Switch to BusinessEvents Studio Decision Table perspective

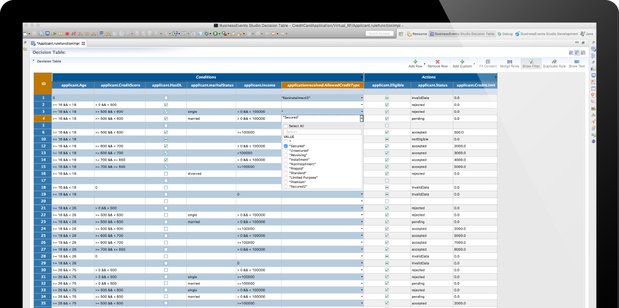pos(463,34)
